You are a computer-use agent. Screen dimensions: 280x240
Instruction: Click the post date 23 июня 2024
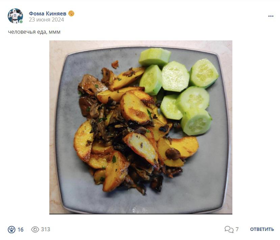[x=46, y=20]
